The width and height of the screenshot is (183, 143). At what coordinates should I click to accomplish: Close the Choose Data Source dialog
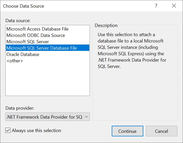[174, 6]
